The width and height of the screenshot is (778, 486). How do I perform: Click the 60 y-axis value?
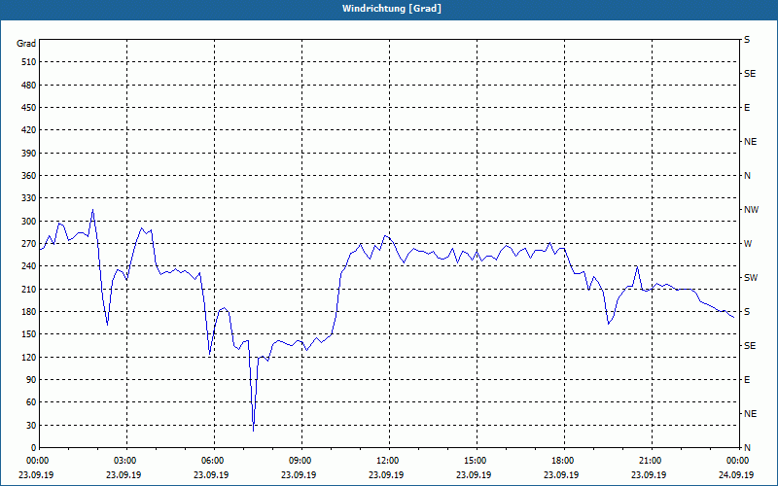pyautogui.click(x=30, y=402)
